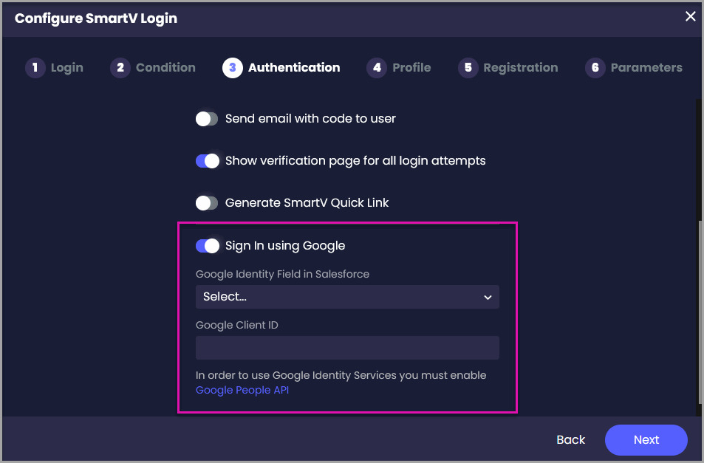The width and height of the screenshot is (704, 463).
Task: Click step 6 number circle icon
Action: tap(595, 68)
